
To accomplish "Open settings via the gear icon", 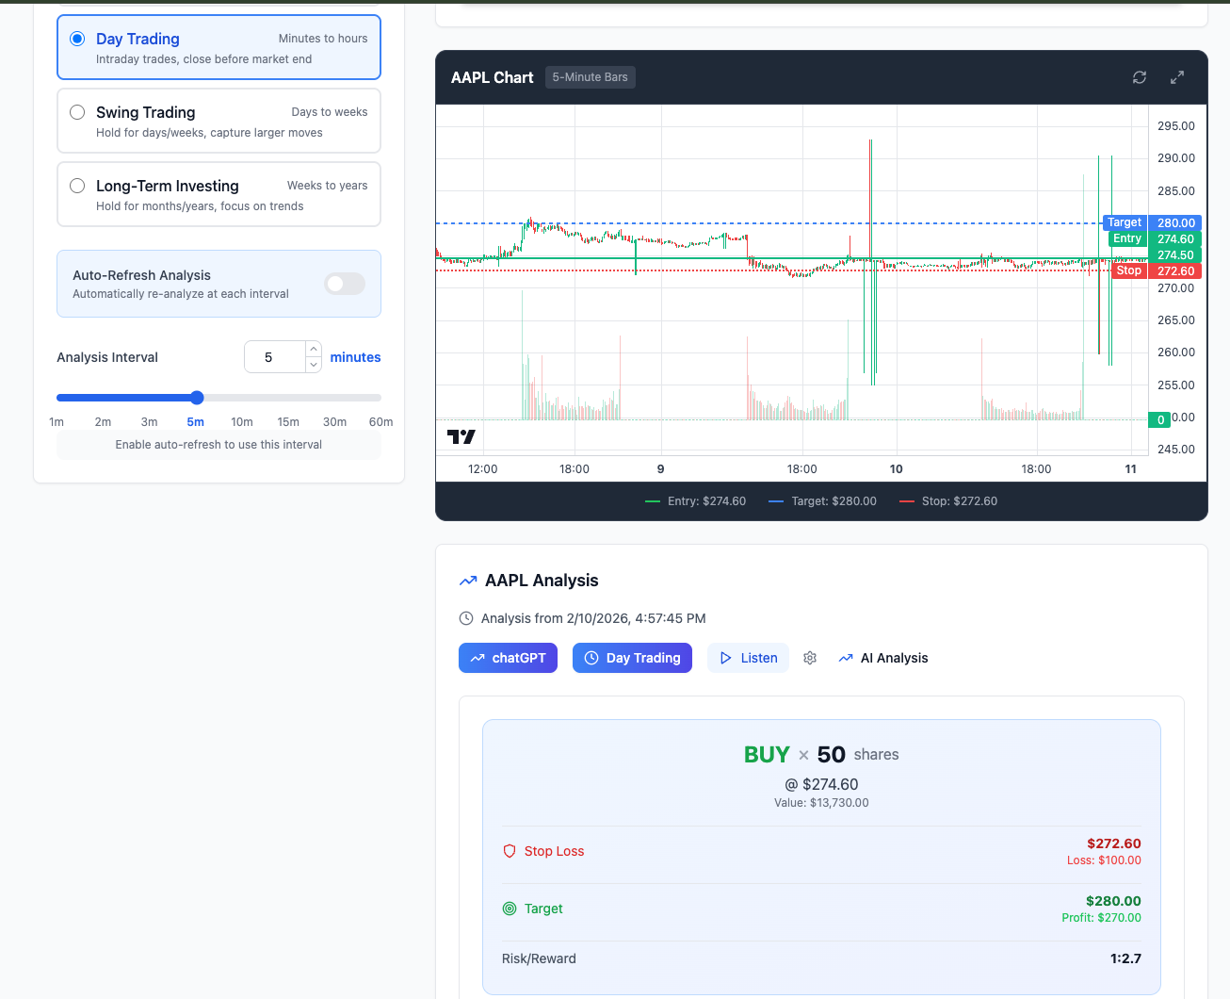I will click(x=810, y=658).
